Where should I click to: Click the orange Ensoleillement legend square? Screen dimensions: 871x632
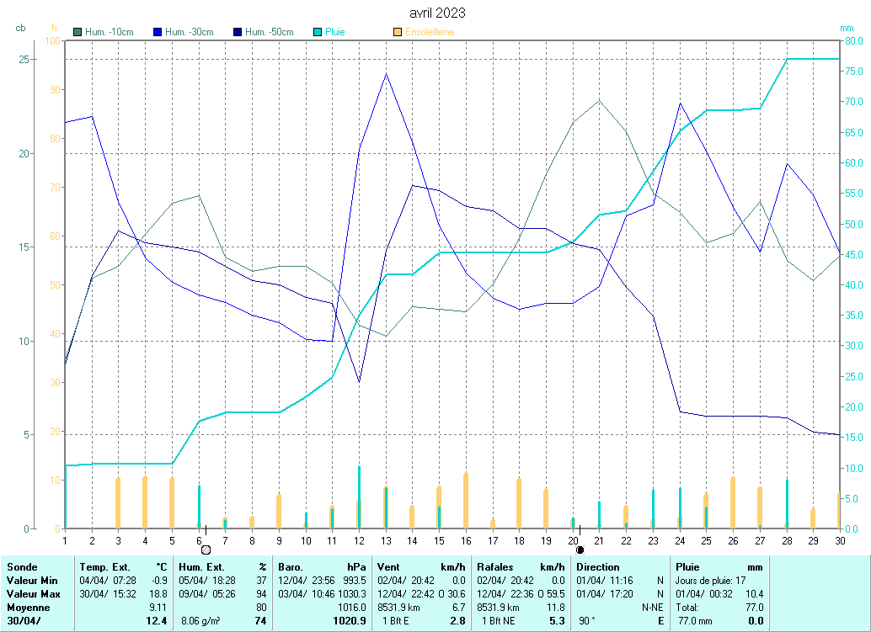tap(398, 32)
